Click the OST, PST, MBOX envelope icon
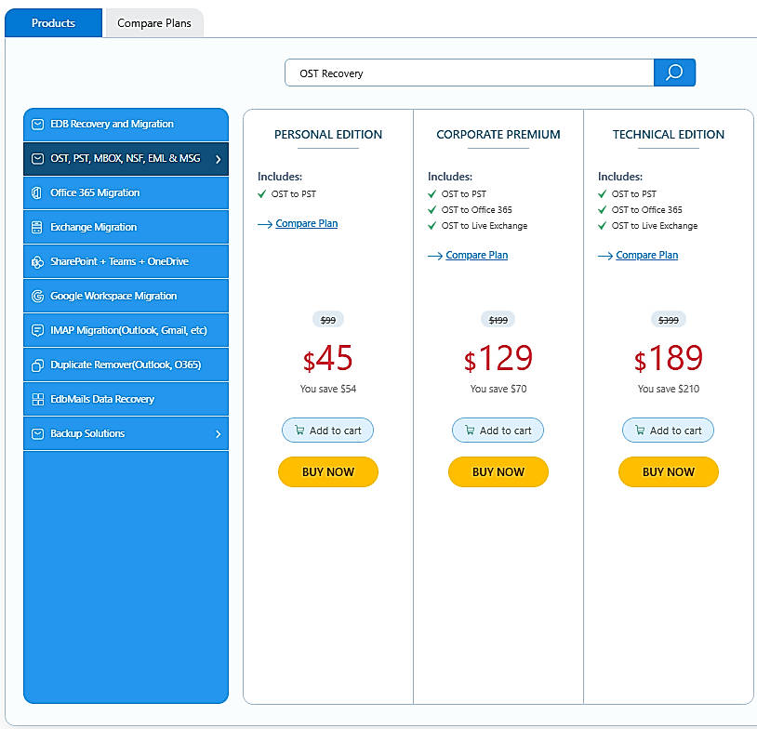 tap(37, 158)
